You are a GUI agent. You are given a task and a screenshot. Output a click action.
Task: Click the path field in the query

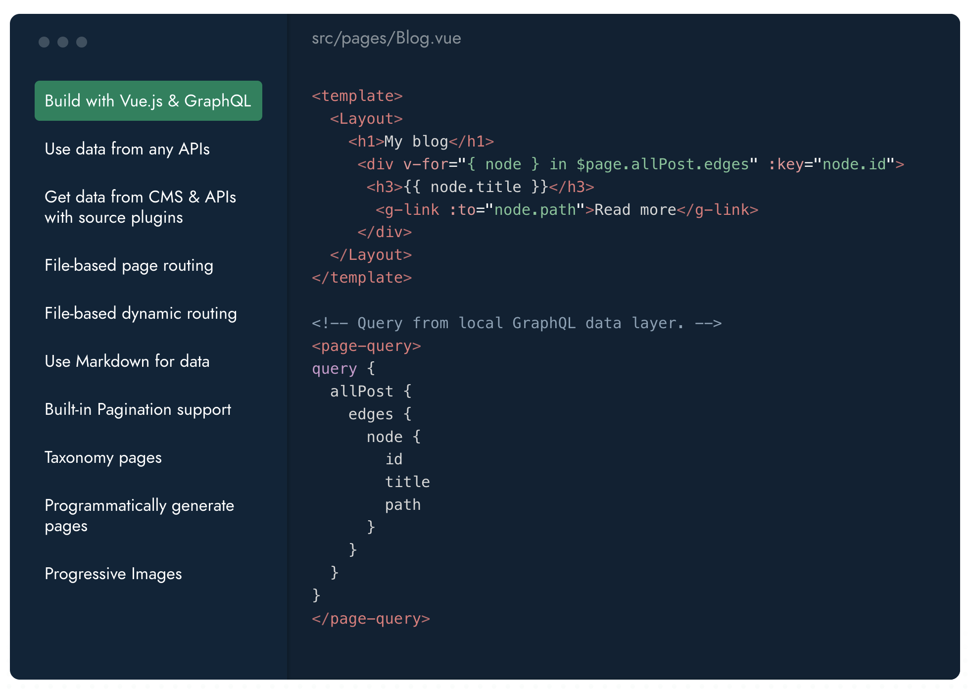point(403,504)
